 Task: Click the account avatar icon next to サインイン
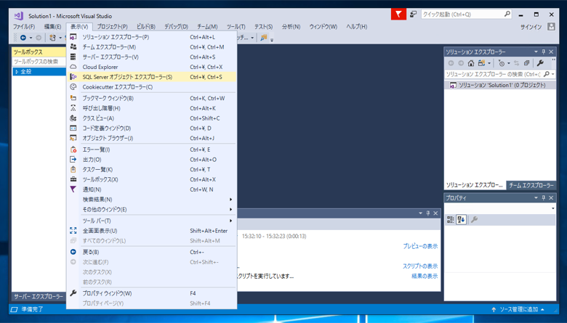(551, 27)
